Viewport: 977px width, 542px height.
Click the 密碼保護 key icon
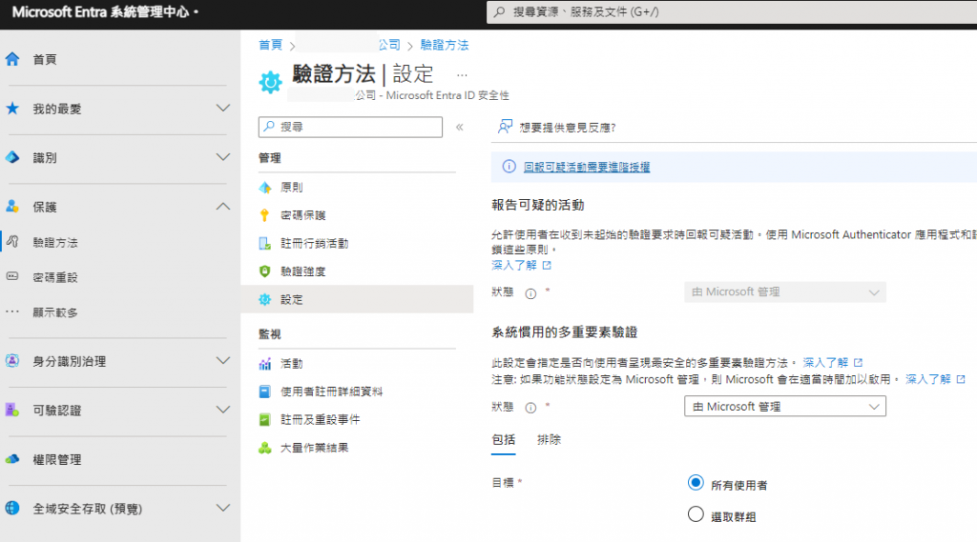[265, 215]
